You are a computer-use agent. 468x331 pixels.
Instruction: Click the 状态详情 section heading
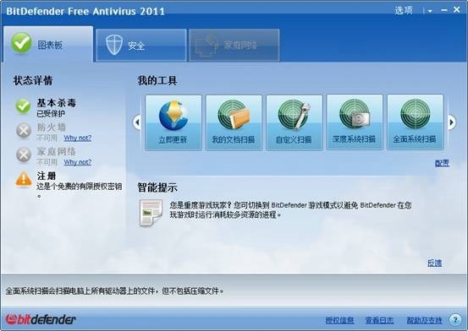(x=33, y=80)
